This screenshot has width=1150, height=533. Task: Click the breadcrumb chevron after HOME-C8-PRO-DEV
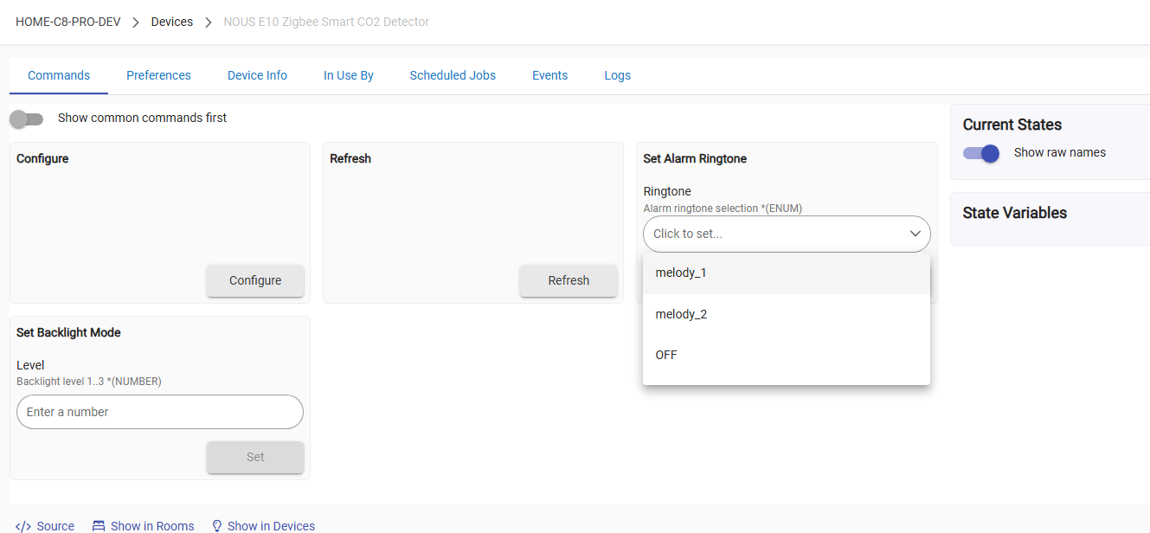[x=136, y=22]
